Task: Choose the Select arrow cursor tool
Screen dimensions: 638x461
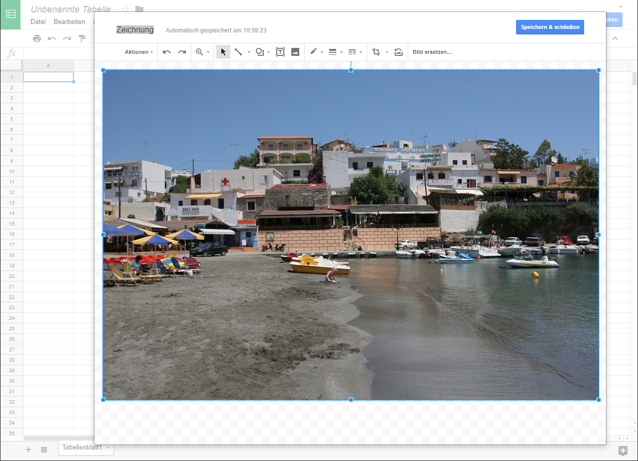Action: (223, 52)
